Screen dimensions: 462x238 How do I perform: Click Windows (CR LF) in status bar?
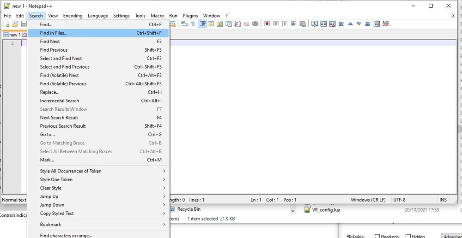pyautogui.click(x=368, y=200)
